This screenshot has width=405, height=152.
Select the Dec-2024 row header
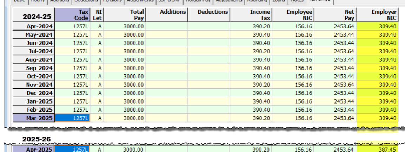(x=34, y=93)
